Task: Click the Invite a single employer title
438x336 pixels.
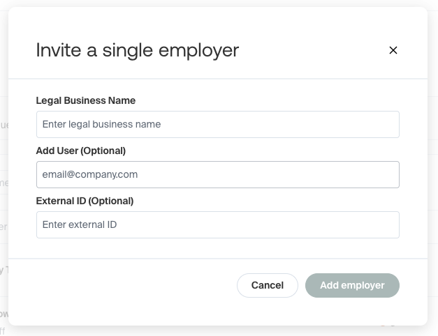Action: coord(137,50)
